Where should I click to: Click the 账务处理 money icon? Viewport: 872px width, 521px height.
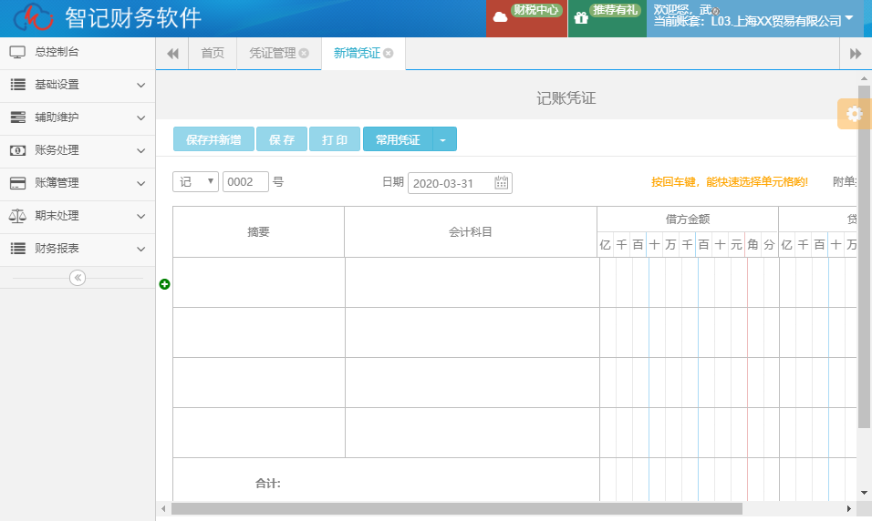(x=18, y=150)
